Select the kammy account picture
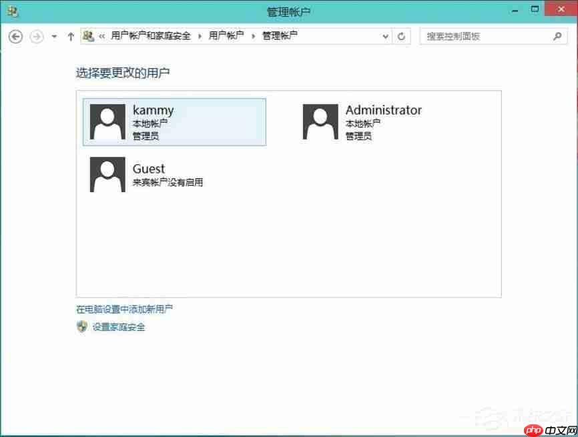 pyautogui.click(x=107, y=121)
